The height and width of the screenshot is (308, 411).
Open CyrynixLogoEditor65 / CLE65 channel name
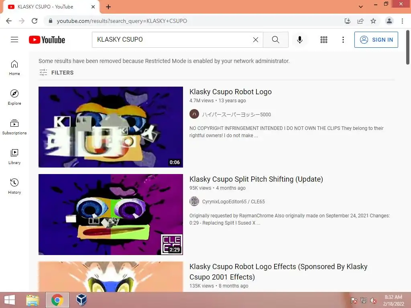point(233,202)
